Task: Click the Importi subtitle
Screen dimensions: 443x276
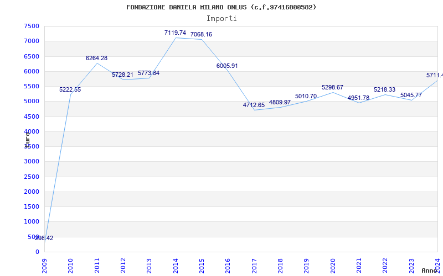Action: (x=221, y=18)
